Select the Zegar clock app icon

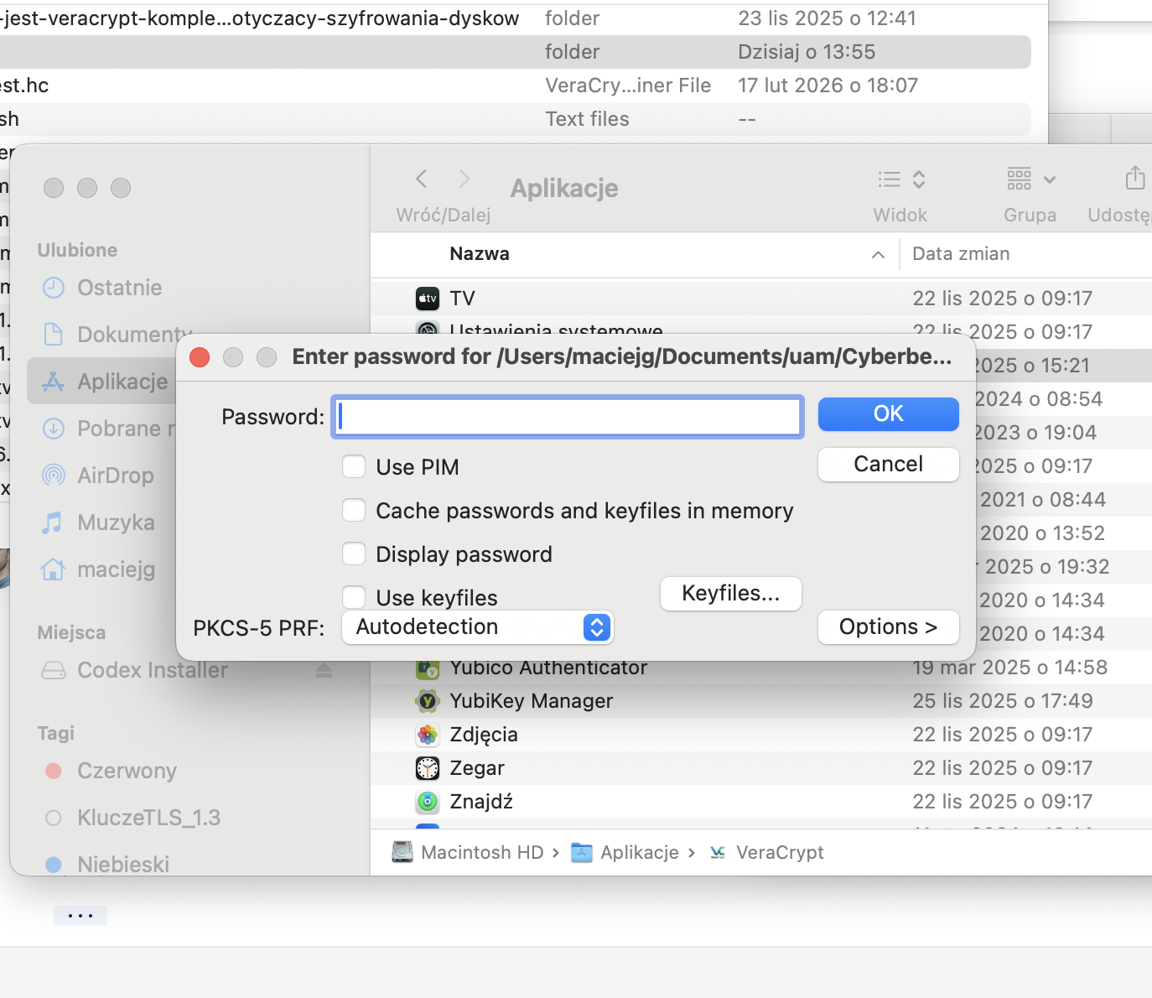[428, 768]
